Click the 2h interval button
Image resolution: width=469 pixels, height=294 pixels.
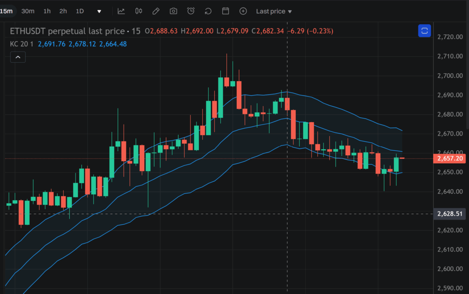63,11
